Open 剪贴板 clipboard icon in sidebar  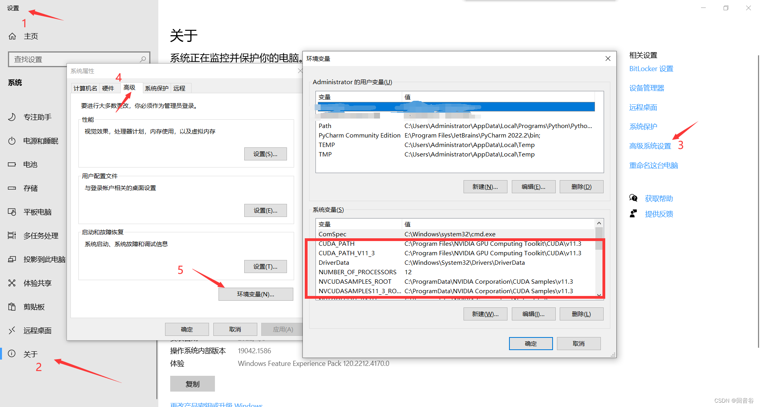point(12,307)
